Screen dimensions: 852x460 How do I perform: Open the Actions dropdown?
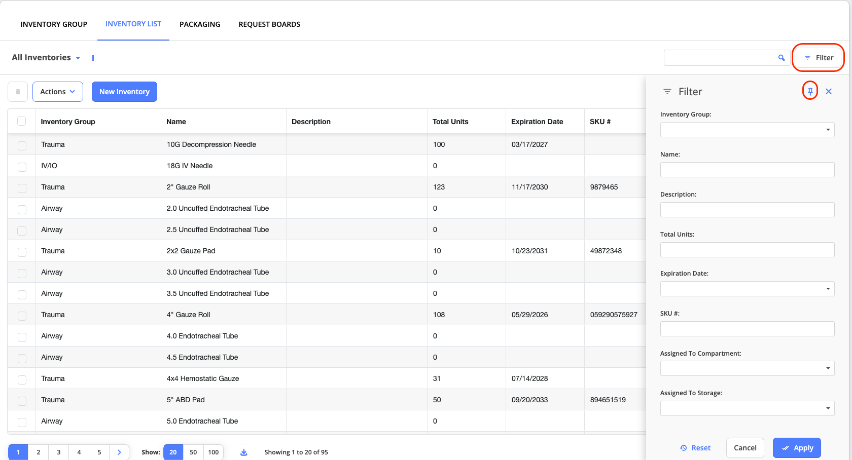coord(58,92)
